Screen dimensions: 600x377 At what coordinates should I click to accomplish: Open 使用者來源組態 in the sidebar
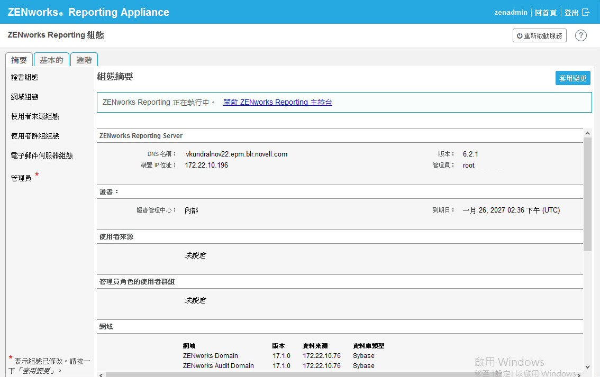(x=35, y=116)
